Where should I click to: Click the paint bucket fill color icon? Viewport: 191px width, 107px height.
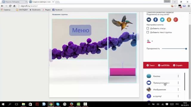pyautogui.click(x=149, y=41)
